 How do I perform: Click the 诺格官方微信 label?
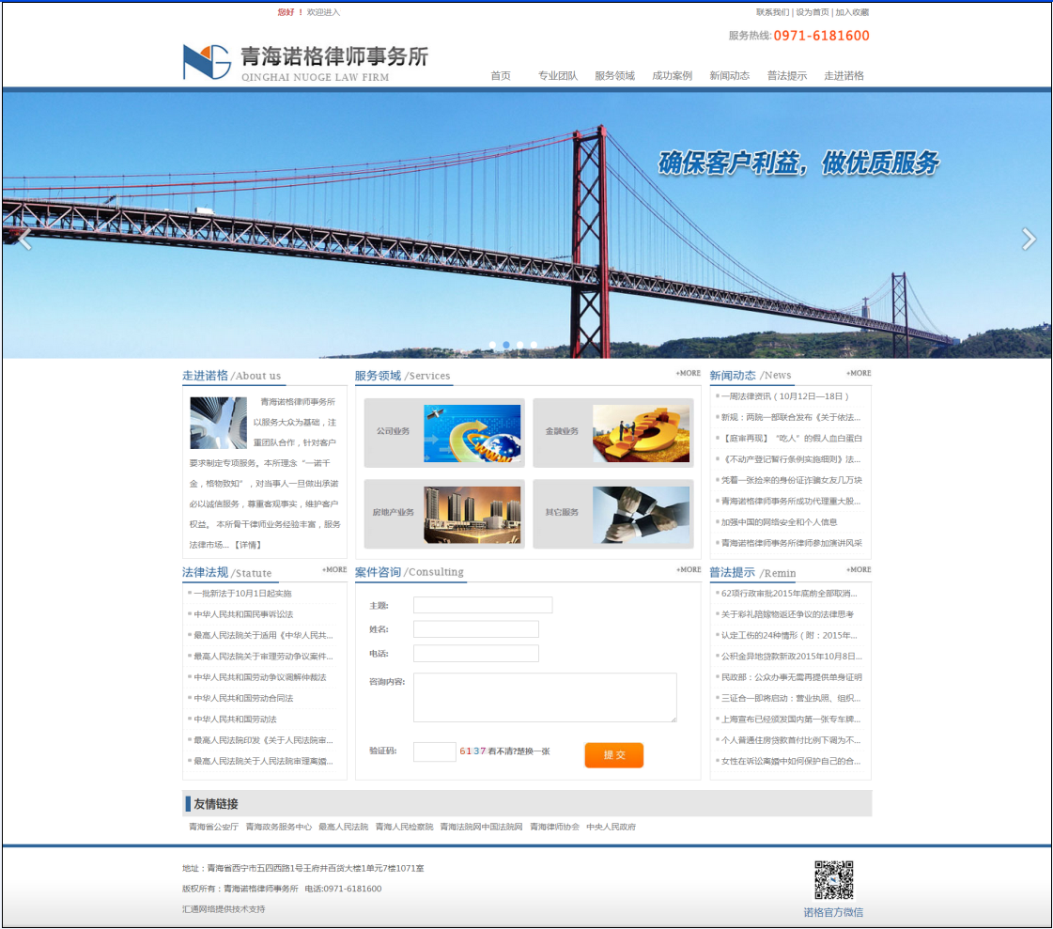833,912
